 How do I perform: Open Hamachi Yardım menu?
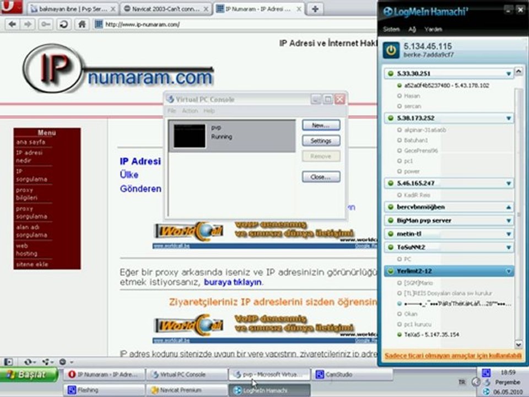click(x=433, y=29)
